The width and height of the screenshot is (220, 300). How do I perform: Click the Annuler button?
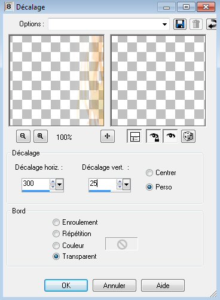[x=114, y=286]
